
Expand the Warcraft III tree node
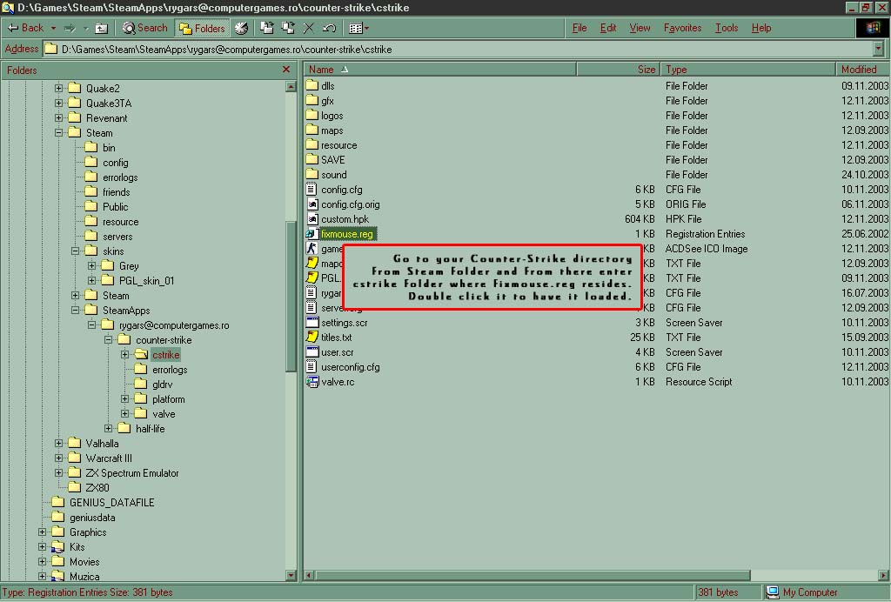coord(58,458)
